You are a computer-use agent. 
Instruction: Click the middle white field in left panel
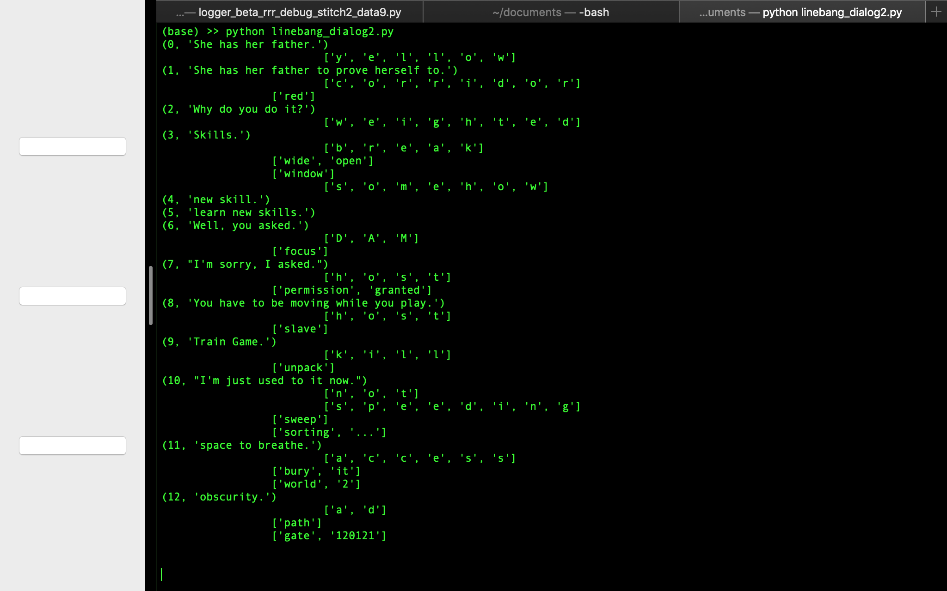[x=73, y=296]
